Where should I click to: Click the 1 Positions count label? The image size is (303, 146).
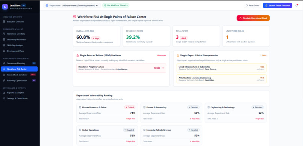tap(161, 56)
